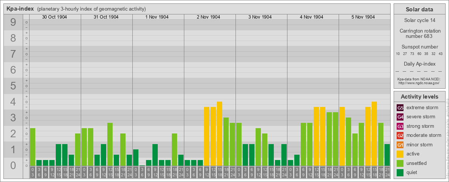Click the 18-21 time label under 4 Nov
449x182 pixels.
(x=329, y=172)
